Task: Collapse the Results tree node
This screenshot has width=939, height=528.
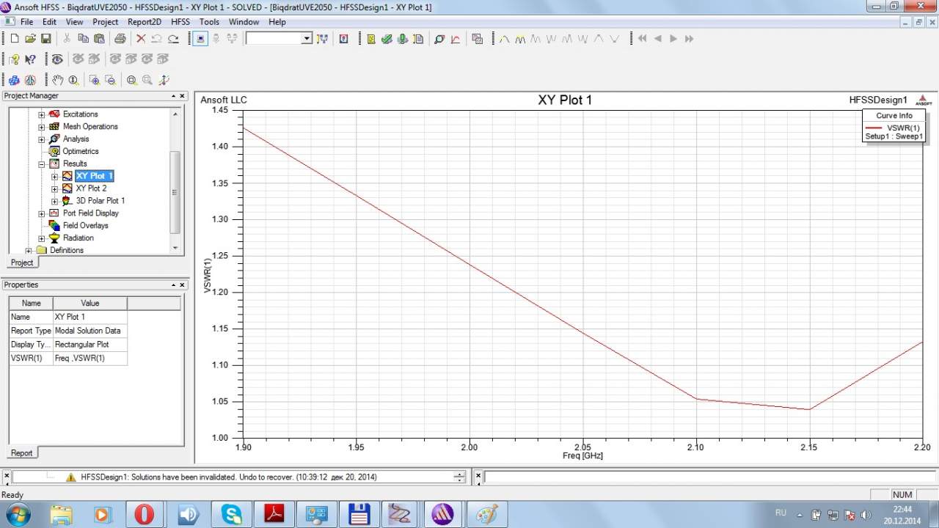Action: 42,164
